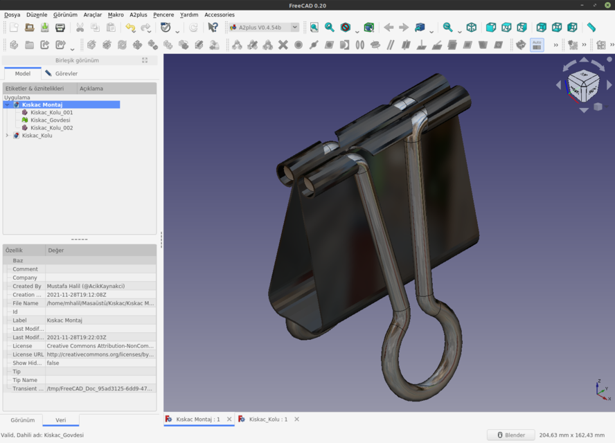The image size is (615, 443).
Task: Toggle A2plus automatic constraint solving
Action: point(536,44)
